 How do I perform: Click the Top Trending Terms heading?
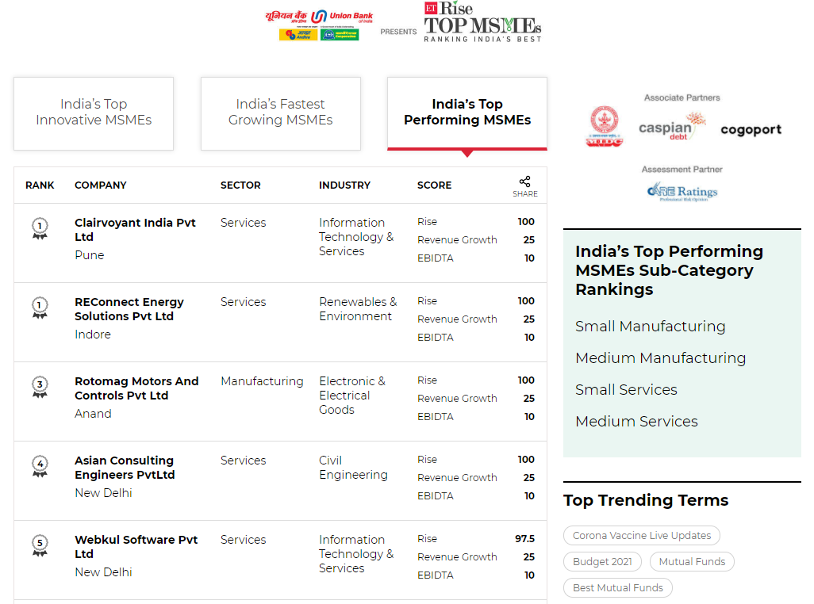click(x=646, y=500)
